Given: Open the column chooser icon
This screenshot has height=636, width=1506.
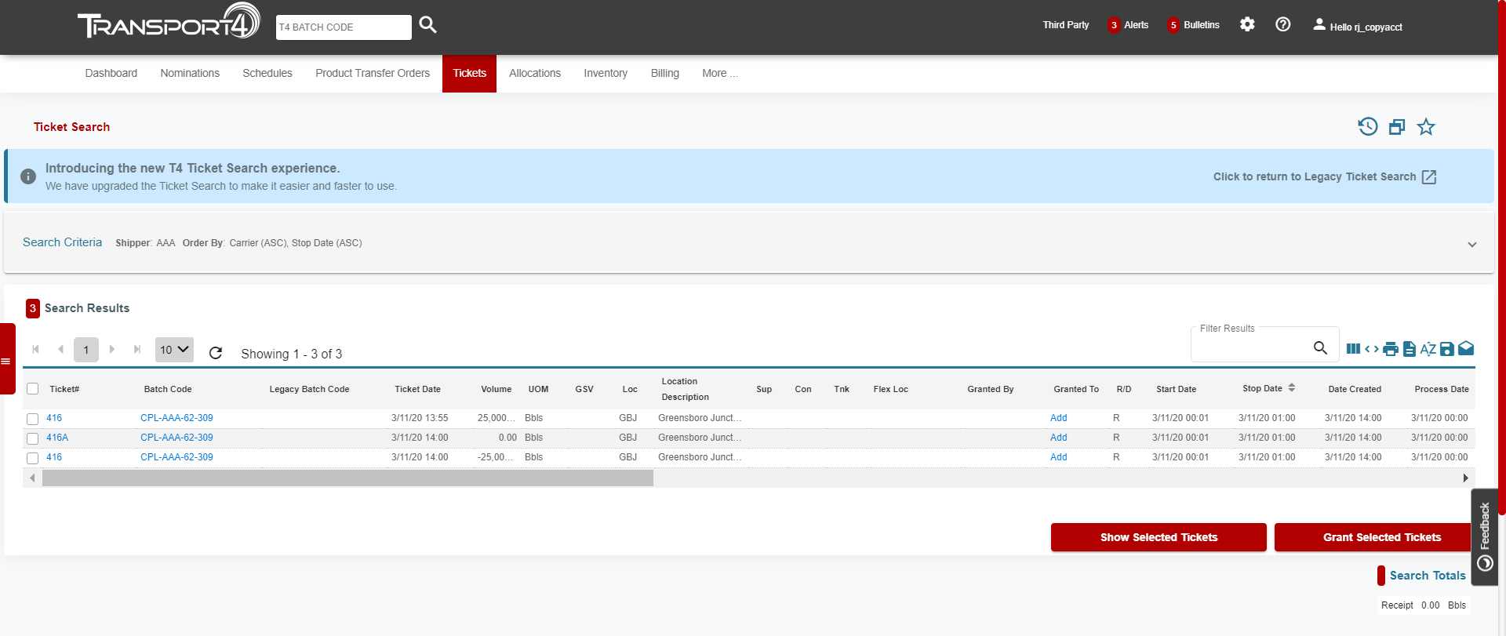Looking at the screenshot, I should tap(1353, 349).
